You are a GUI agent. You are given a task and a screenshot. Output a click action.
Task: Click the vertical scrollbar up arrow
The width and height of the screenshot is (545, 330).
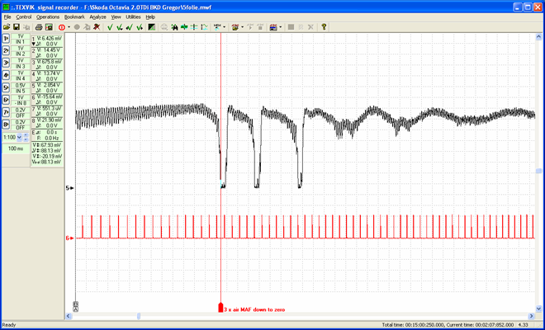pos(538,37)
